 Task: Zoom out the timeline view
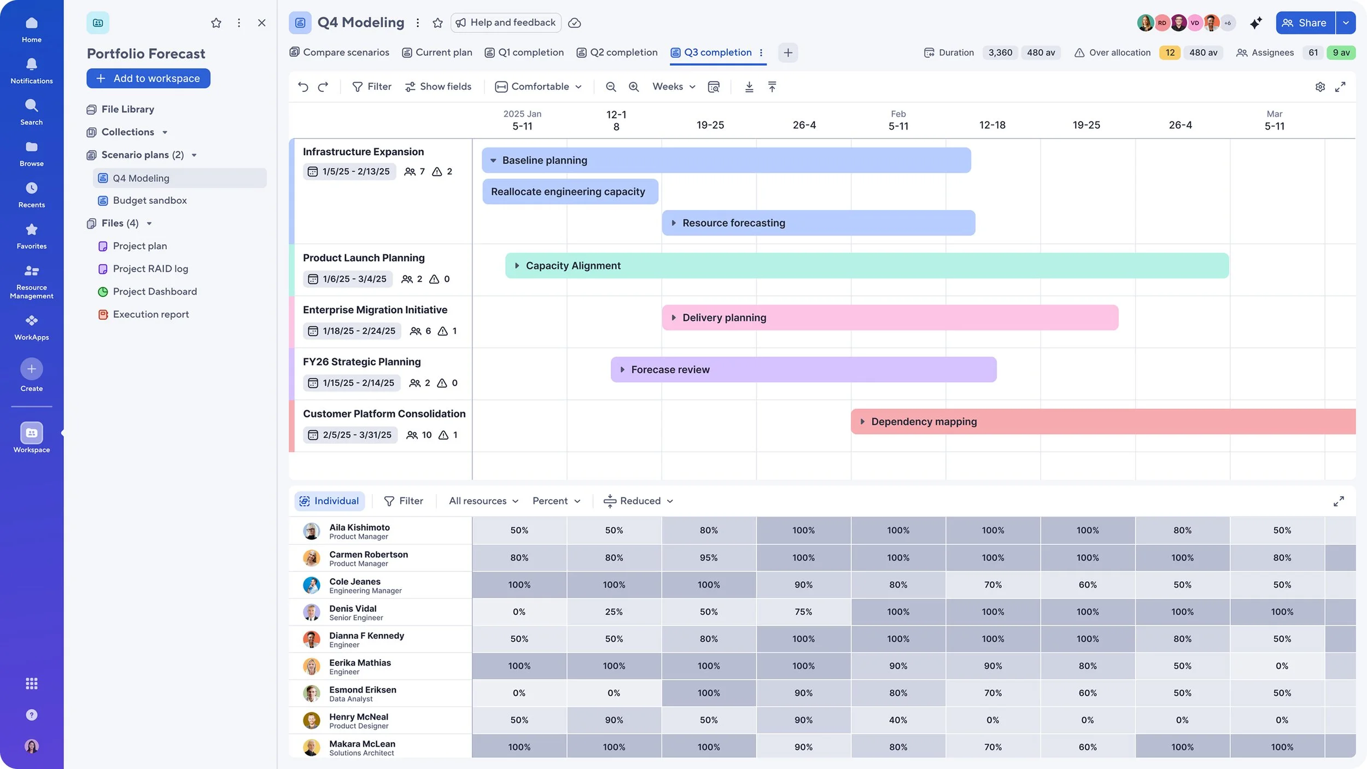(611, 86)
